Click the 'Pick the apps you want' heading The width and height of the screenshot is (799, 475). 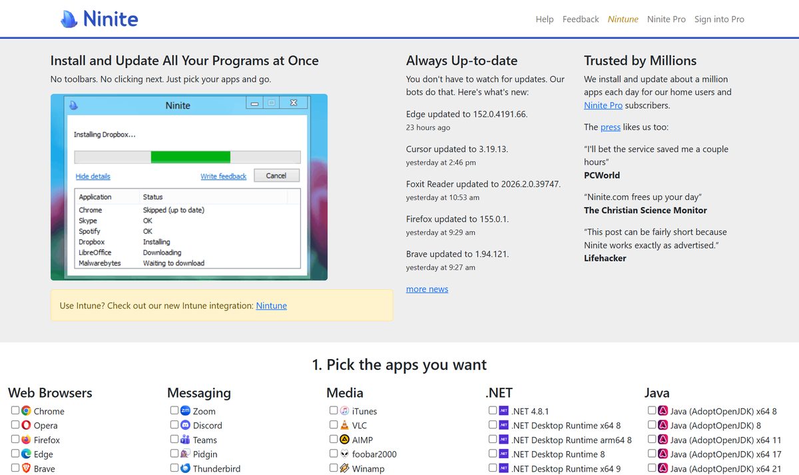tap(400, 364)
